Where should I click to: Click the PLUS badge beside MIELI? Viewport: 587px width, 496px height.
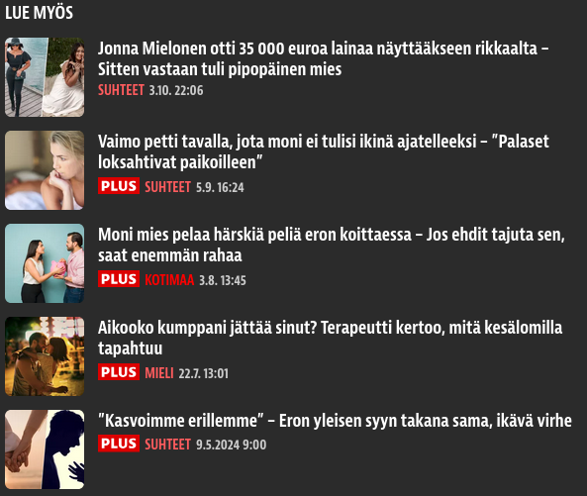(119, 372)
